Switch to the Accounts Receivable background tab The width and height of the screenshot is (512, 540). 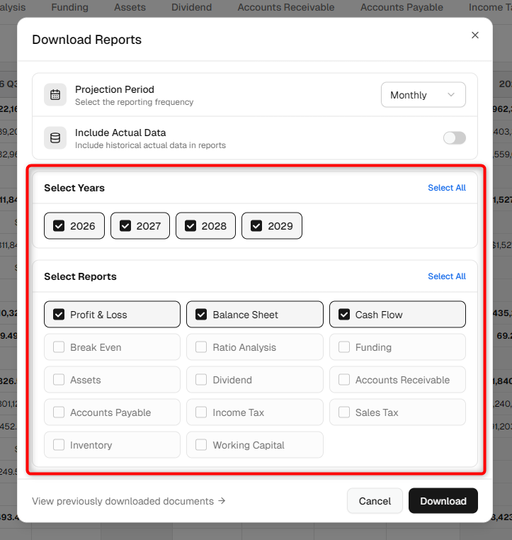click(286, 7)
